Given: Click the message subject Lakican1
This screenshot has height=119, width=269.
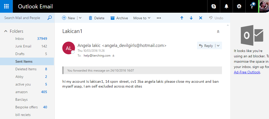Looking at the screenshot, I should point(72,31).
